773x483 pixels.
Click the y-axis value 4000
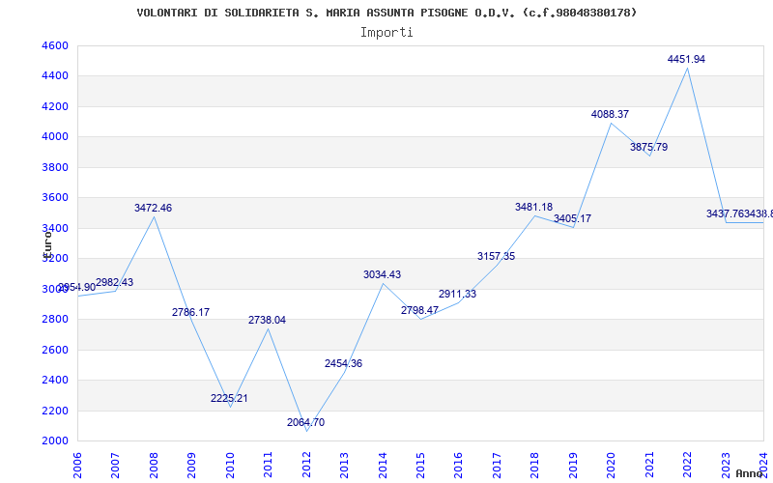[x=55, y=136]
